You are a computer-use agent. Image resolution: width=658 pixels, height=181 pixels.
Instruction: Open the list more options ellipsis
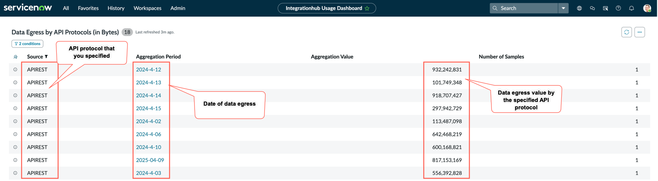tap(639, 32)
